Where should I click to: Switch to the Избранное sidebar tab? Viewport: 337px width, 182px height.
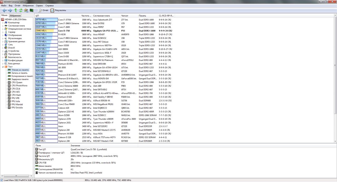[15, 15]
